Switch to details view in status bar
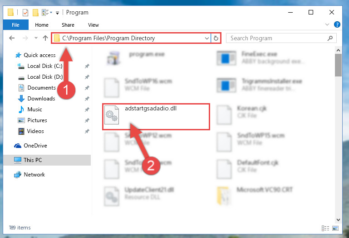Screen dimensions: 349x238 pos(325,228)
